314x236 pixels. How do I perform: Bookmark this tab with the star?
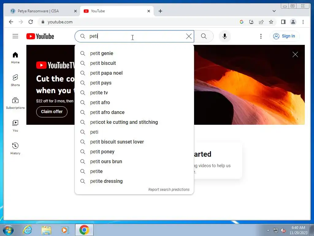271,22
